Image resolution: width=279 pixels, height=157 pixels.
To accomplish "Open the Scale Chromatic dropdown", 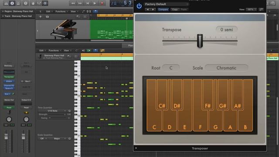I will click(x=226, y=68).
